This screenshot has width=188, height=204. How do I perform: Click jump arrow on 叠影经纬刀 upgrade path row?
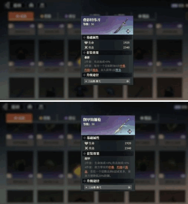point(128,81)
